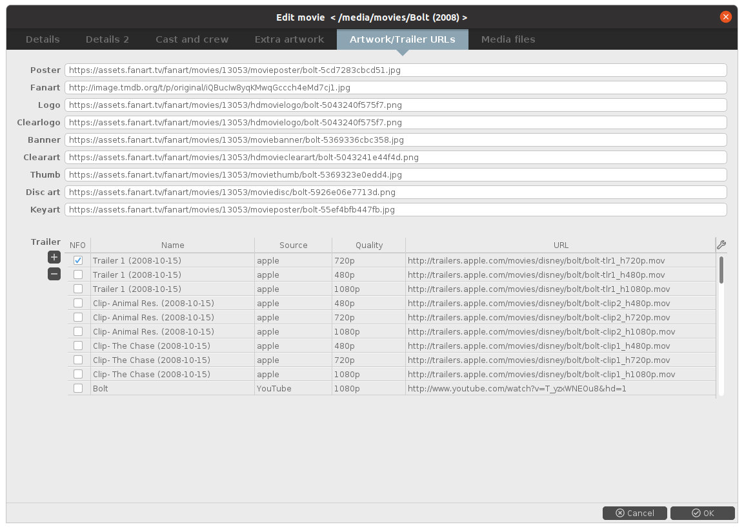Sort trailers by the Source column header
This screenshot has height=529, width=744.
coord(293,245)
